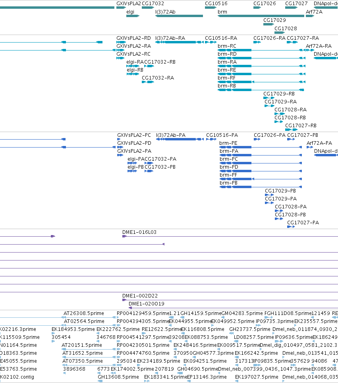
Task: Click the EK183341.5prime EST label
Action: (166, 377)
